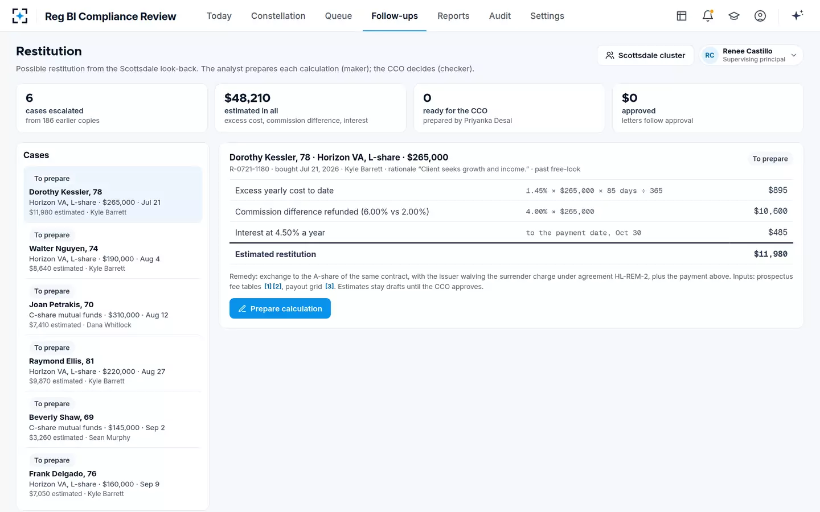The height and width of the screenshot is (512, 820).
Task: Click the 6 cases escalated card
Action: 112,108
